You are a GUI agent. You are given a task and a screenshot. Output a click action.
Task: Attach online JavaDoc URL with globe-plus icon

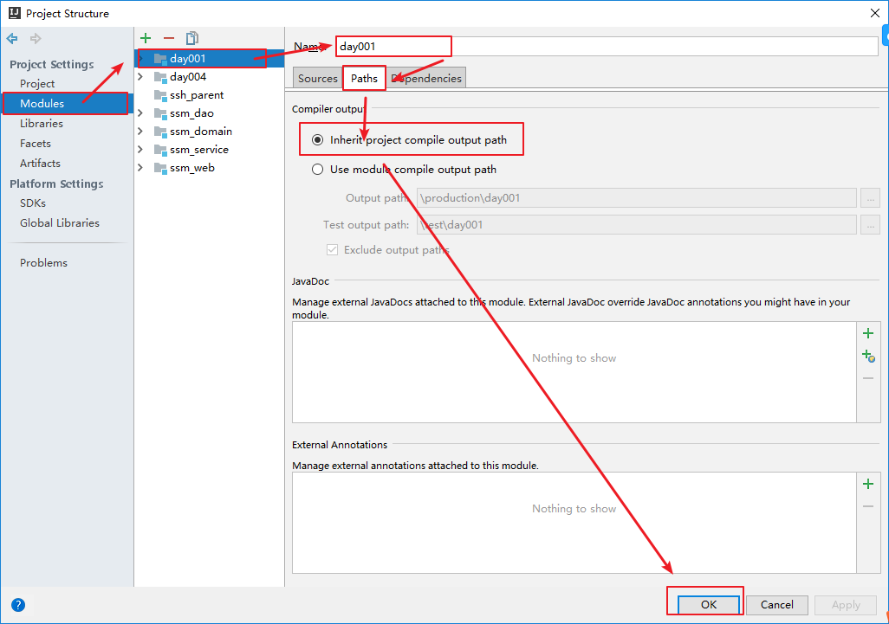[867, 355]
